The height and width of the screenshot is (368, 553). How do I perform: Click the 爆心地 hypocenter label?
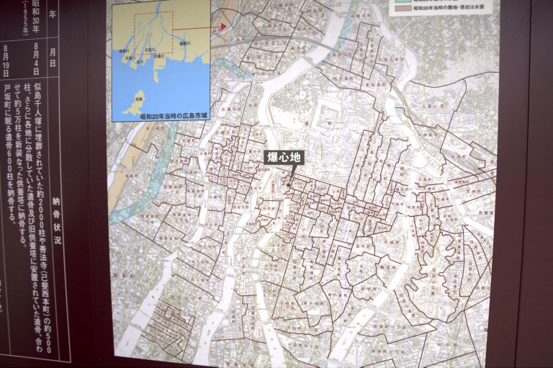click(x=284, y=158)
